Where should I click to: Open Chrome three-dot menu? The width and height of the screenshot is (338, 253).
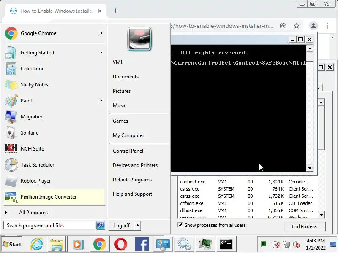[x=327, y=26]
